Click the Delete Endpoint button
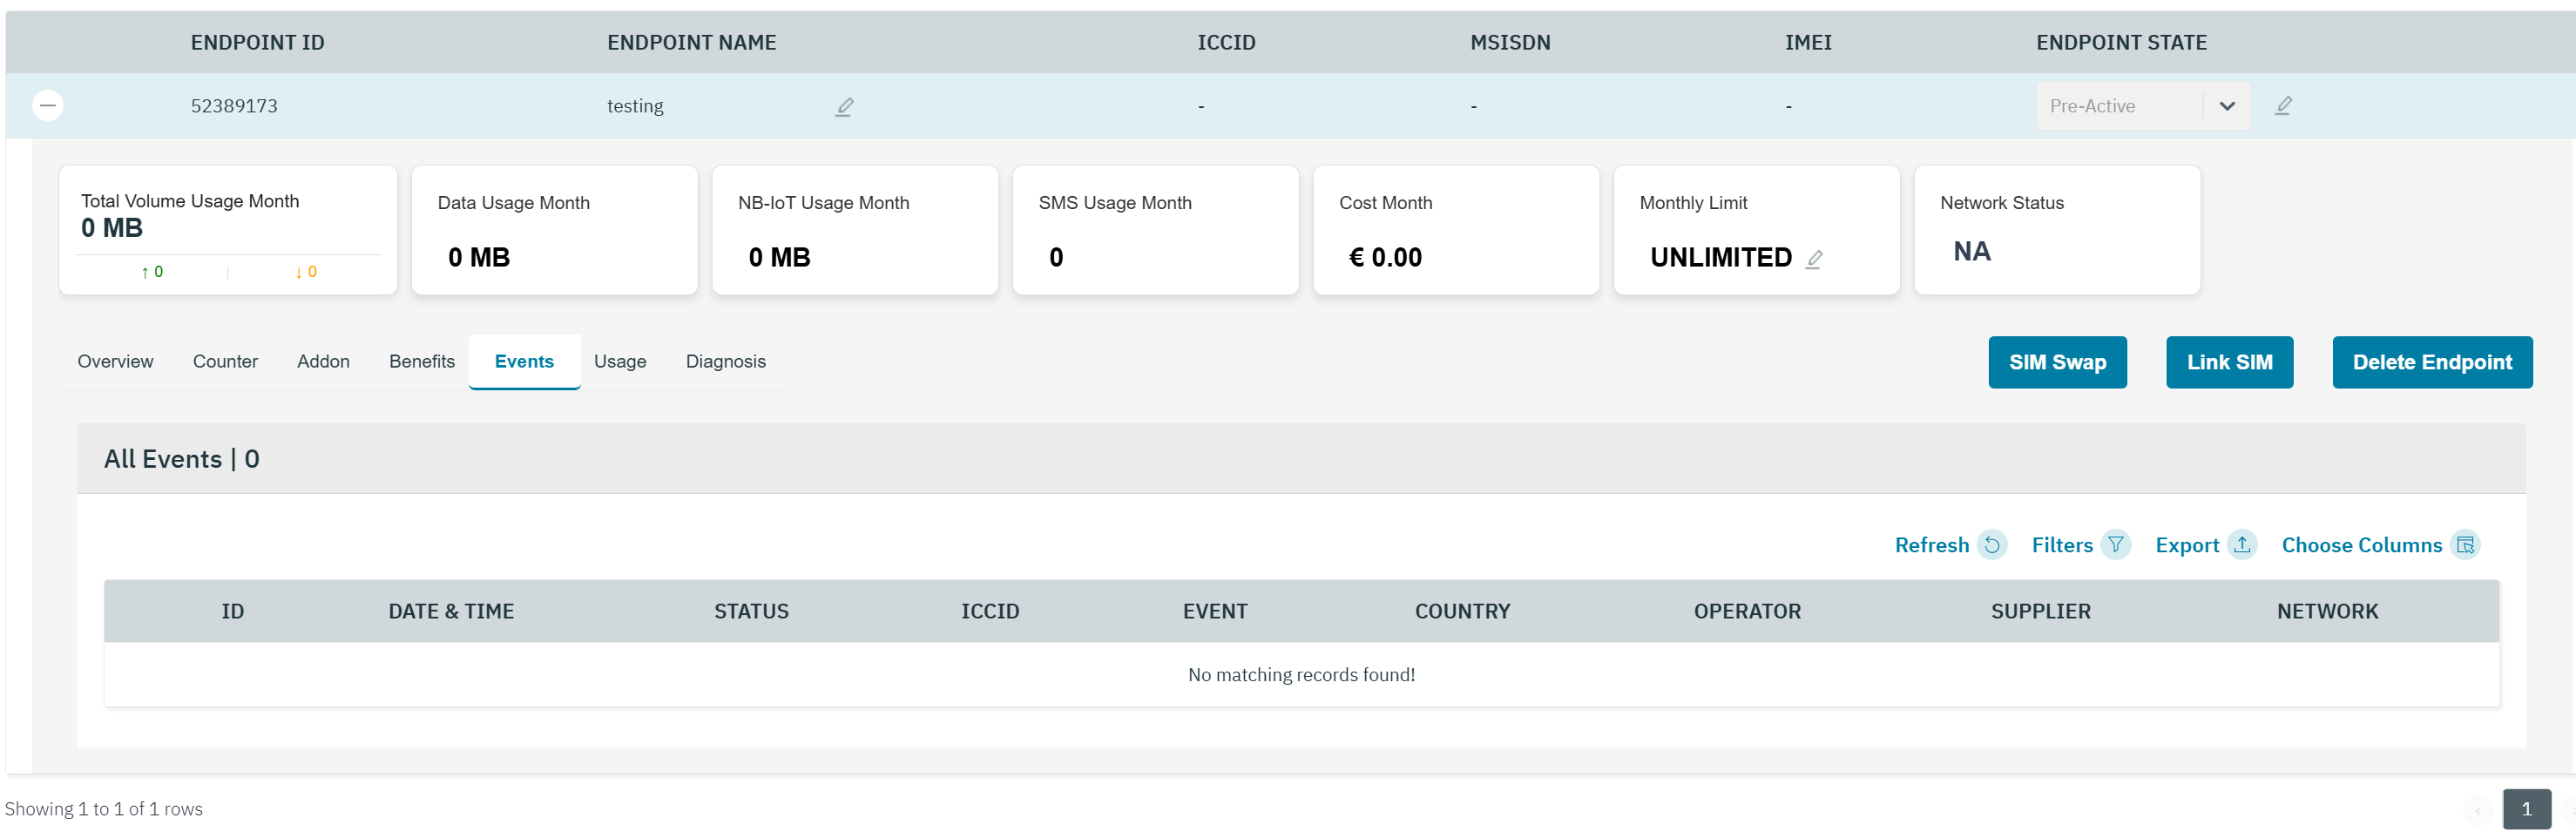The width and height of the screenshot is (2576, 838). (2431, 363)
